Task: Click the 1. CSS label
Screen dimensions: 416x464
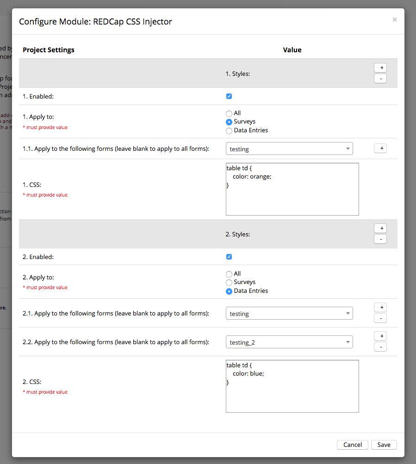Action: 32,185
